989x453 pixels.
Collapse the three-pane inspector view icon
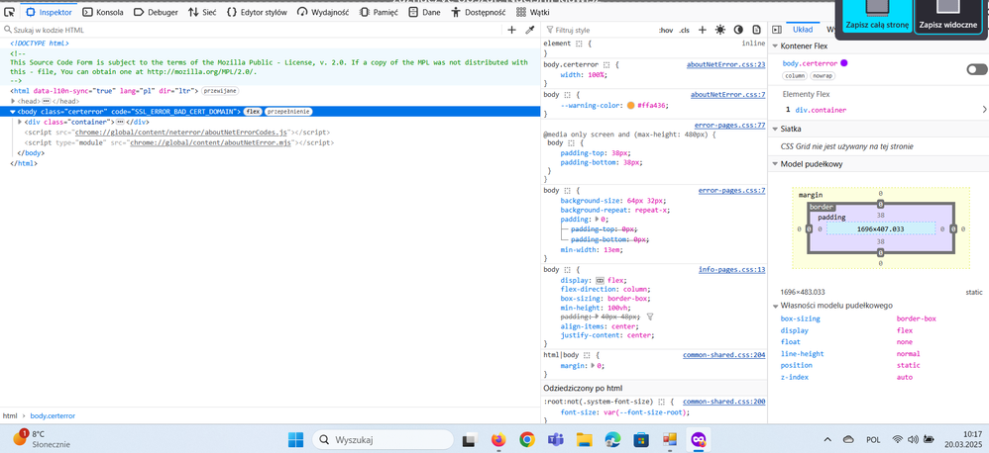[x=777, y=30]
